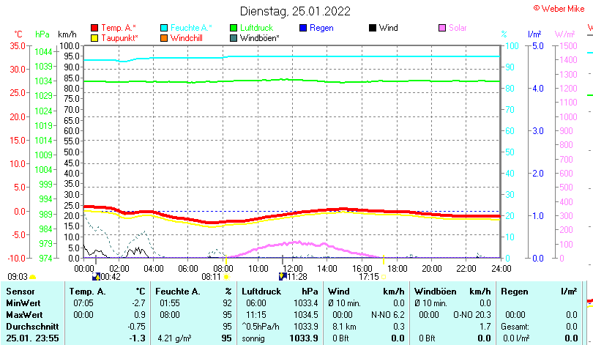Click the 'km/h' axis unit label at top
Screen dimensions: 593x345
click(67, 34)
